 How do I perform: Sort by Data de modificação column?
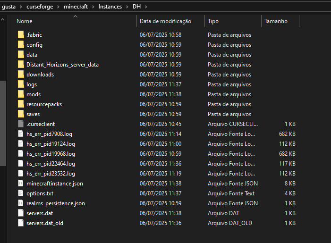(x=165, y=21)
